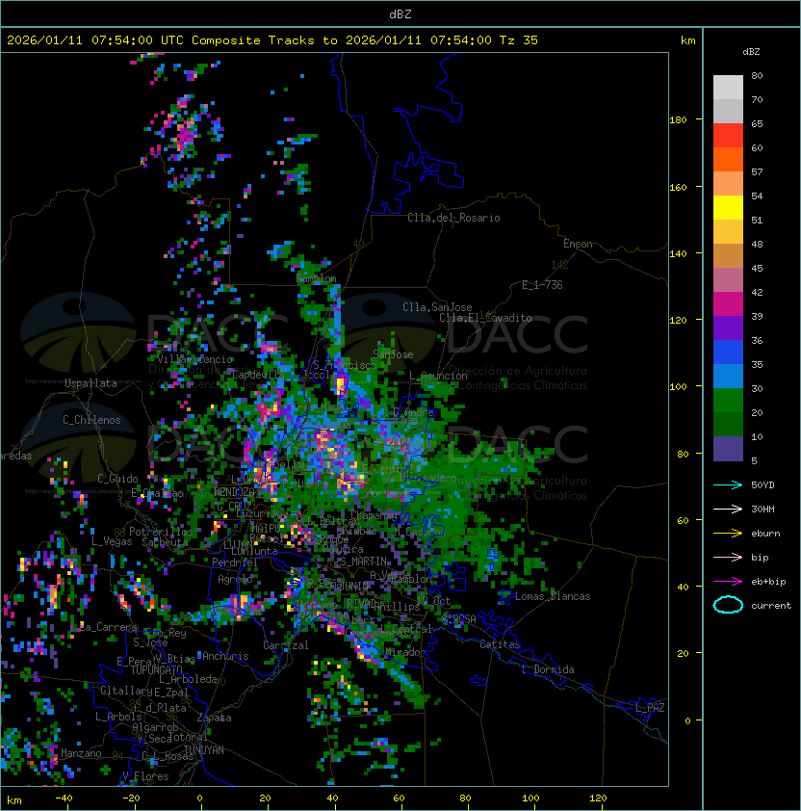Viewport: 801px width, 811px height.
Task: Click the 'Tz 35' header value
Action: pos(519,40)
